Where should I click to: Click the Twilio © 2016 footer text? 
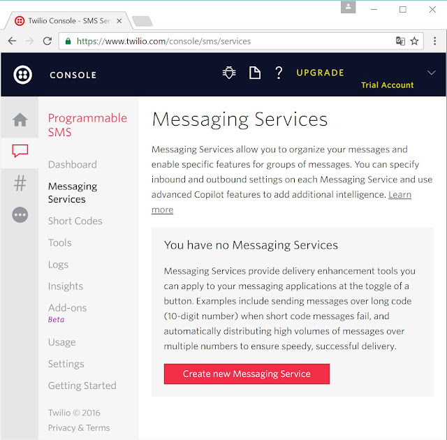[x=74, y=413]
